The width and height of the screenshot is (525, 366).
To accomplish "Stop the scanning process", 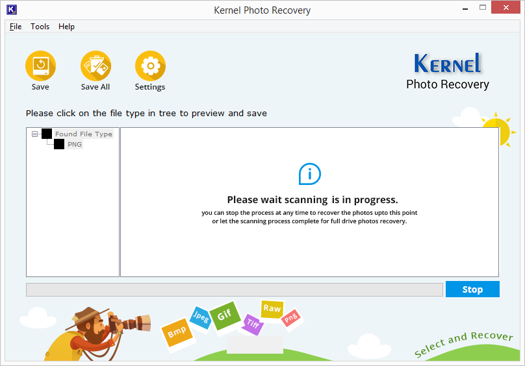I will tap(472, 289).
